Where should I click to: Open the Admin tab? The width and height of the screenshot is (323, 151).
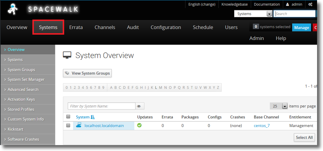257,38
